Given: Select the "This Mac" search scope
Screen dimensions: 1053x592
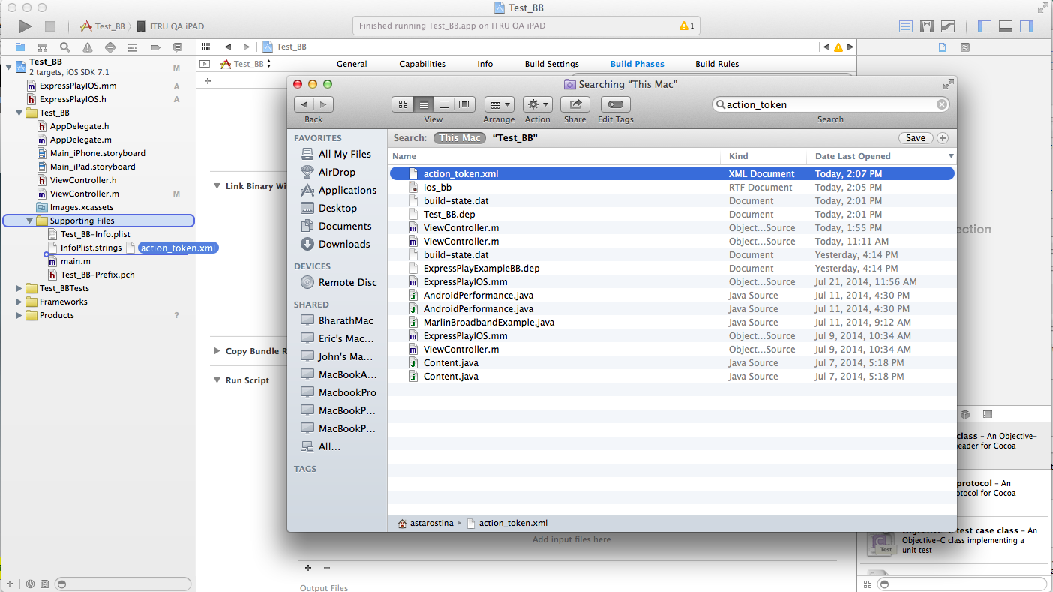Looking at the screenshot, I should (x=459, y=138).
